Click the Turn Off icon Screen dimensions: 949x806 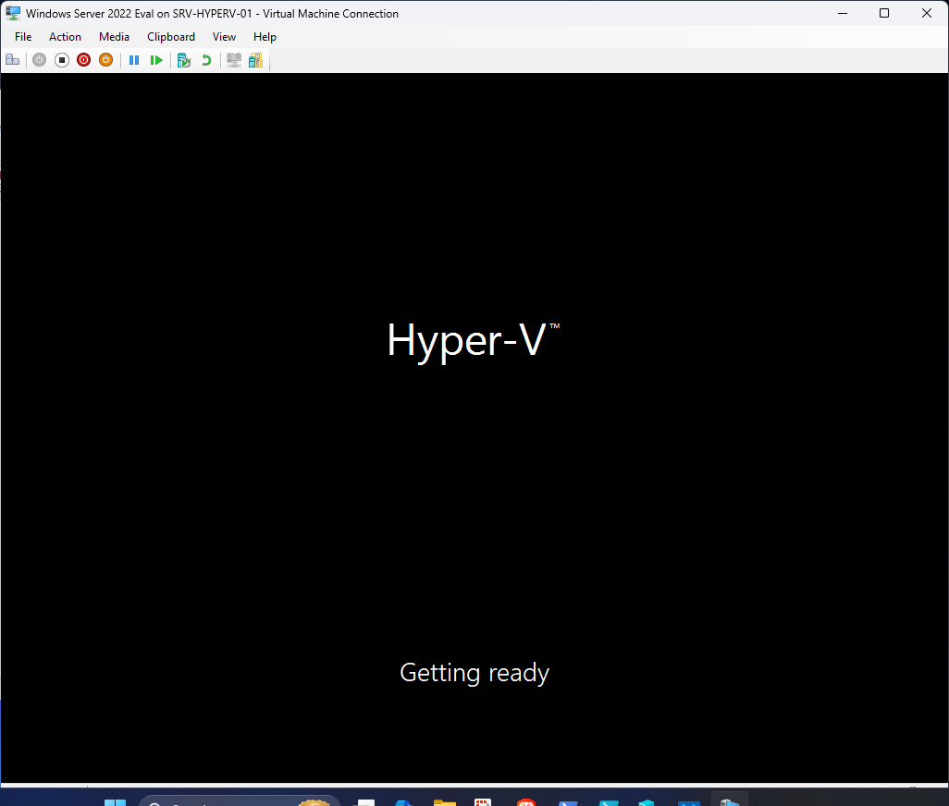(61, 59)
